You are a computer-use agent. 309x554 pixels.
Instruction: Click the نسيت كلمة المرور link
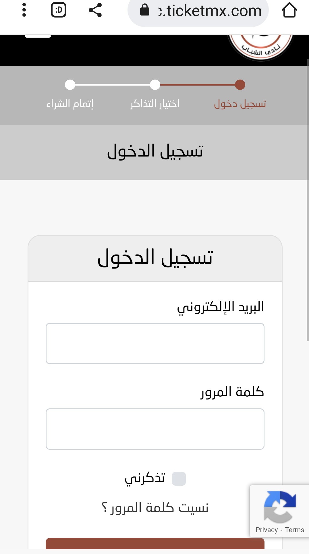tap(155, 508)
